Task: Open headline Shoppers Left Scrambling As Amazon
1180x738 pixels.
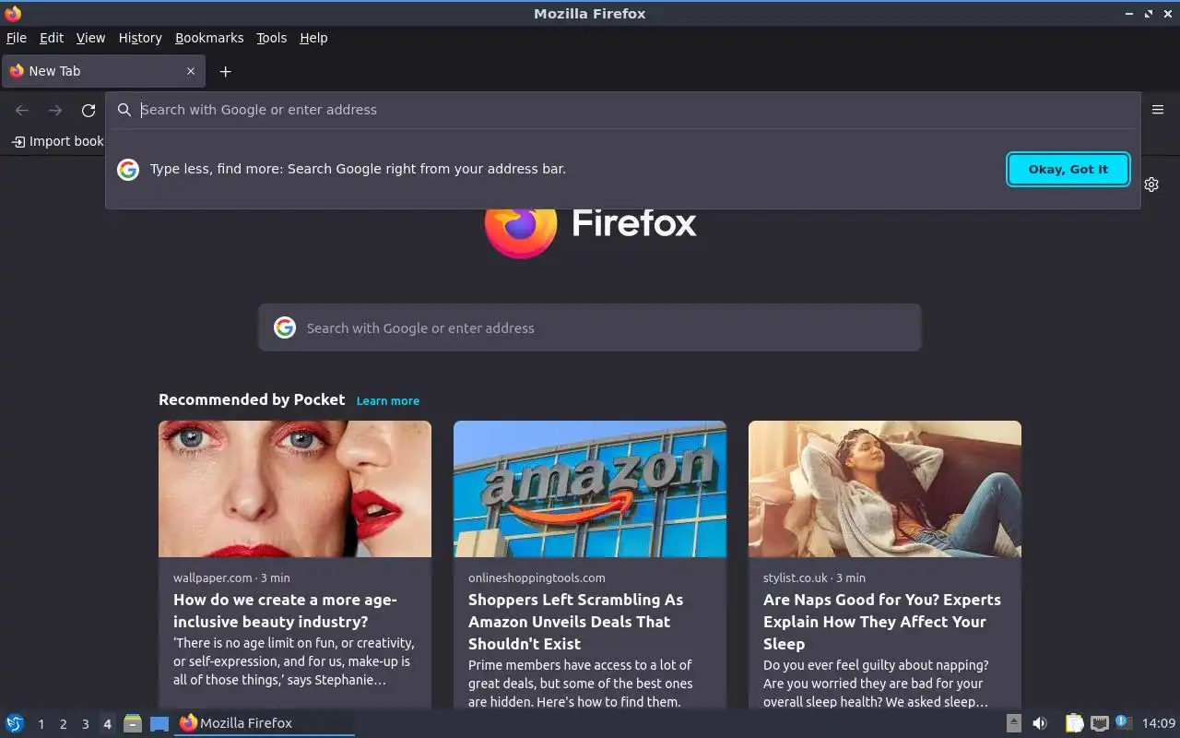Action: (576, 622)
